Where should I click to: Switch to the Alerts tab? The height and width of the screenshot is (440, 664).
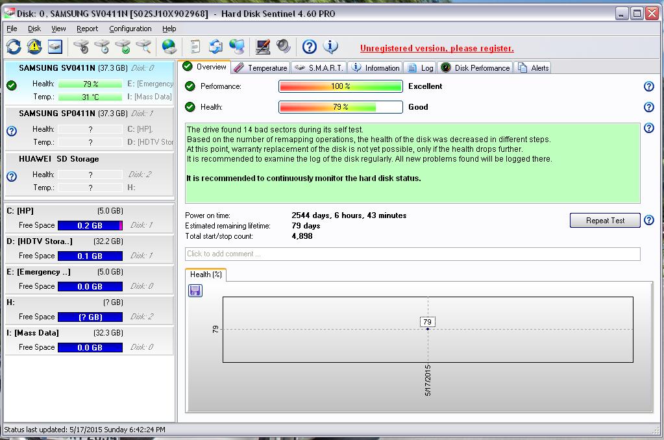(533, 67)
